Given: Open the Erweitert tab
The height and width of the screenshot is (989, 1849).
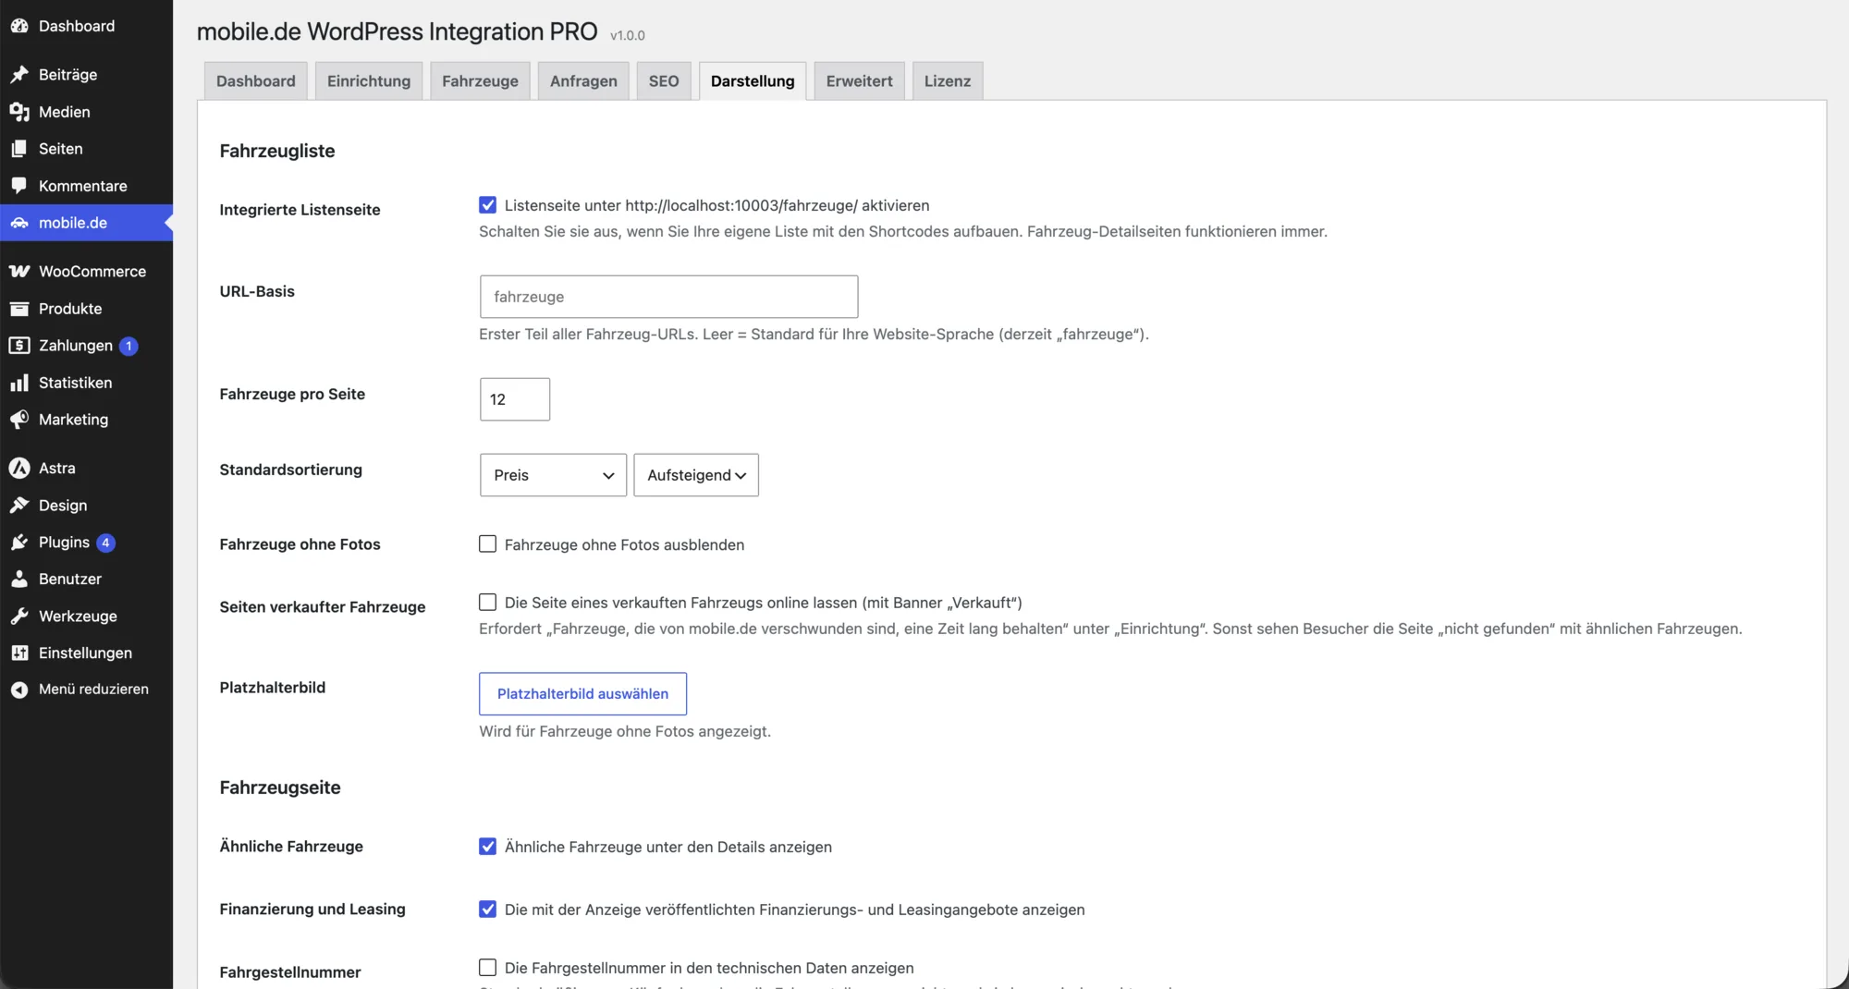Looking at the screenshot, I should (x=859, y=81).
